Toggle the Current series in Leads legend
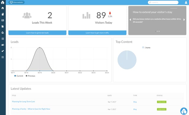The width and height of the screenshot is (189, 115). pyautogui.click(x=19, y=76)
